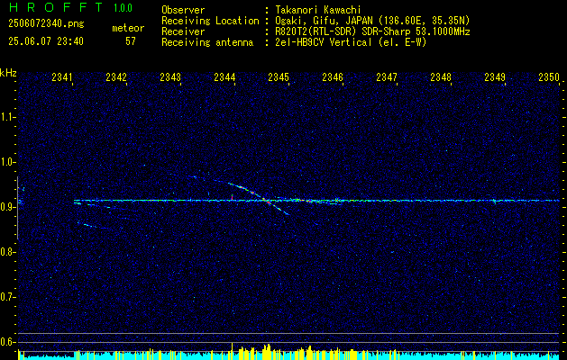The width and height of the screenshot is (567, 360).
Task: Click the 2342 time axis label
Action: [116, 76]
